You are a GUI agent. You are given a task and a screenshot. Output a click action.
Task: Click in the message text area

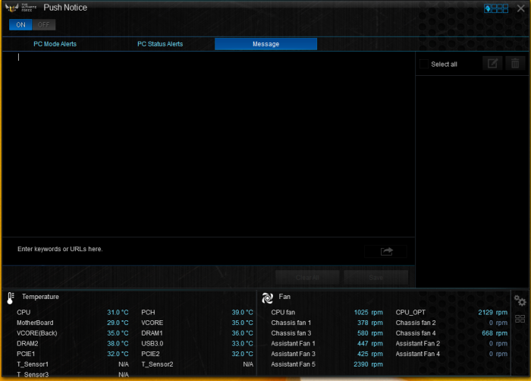pos(209,144)
